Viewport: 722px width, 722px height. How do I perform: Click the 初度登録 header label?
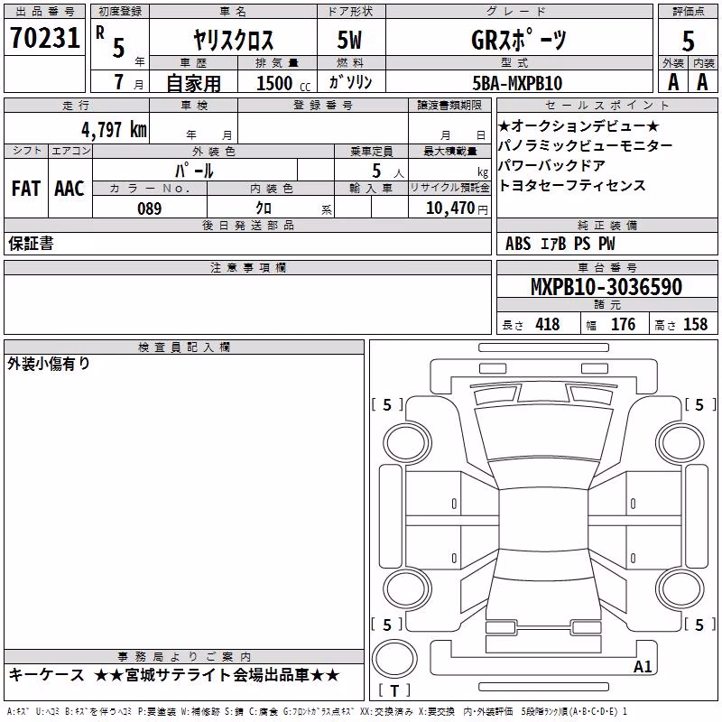(x=120, y=12)
